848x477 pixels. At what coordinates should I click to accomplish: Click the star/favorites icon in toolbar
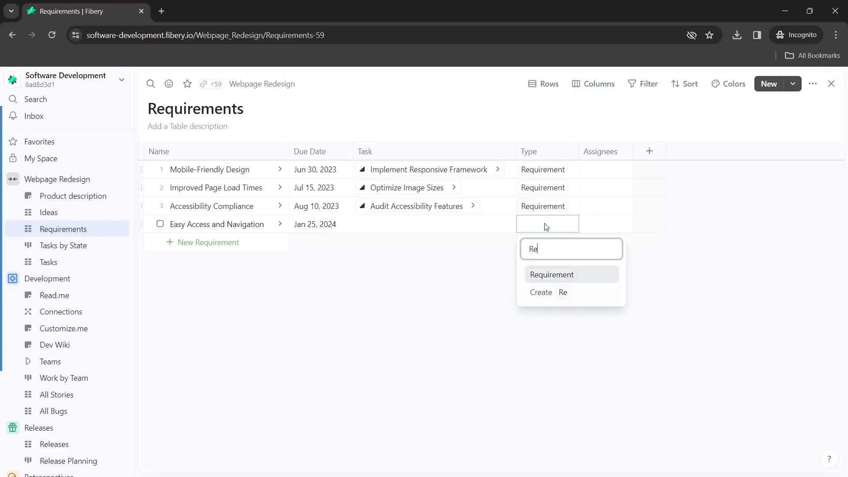(x=188, y=84)
